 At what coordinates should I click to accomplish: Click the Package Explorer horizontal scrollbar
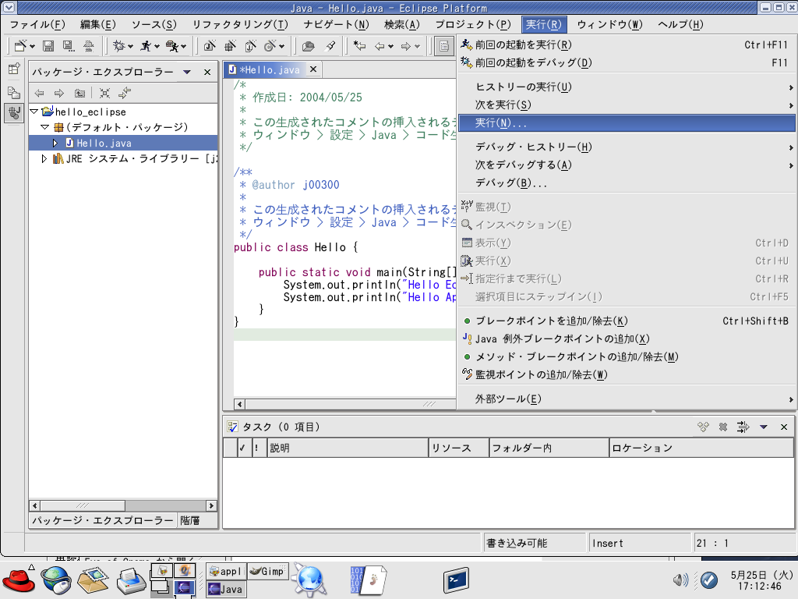(x=123, y=505)
